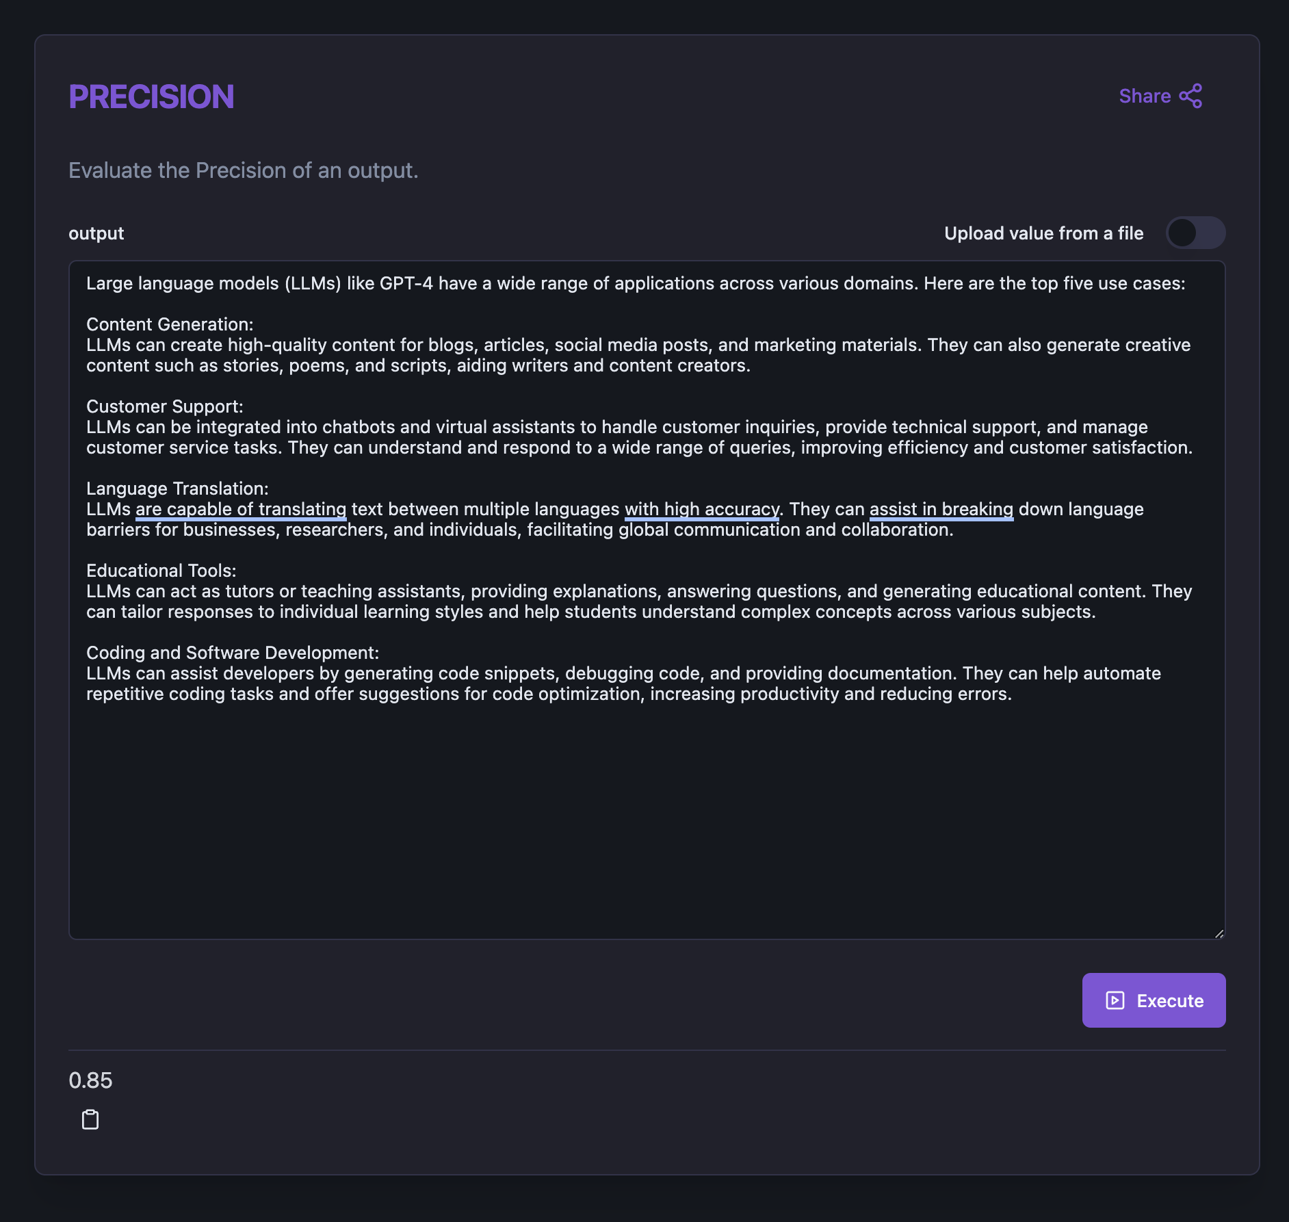Click the underlined phrase "with high accuracy"
The image size is (1289, 1222).
tap(701, 510)
